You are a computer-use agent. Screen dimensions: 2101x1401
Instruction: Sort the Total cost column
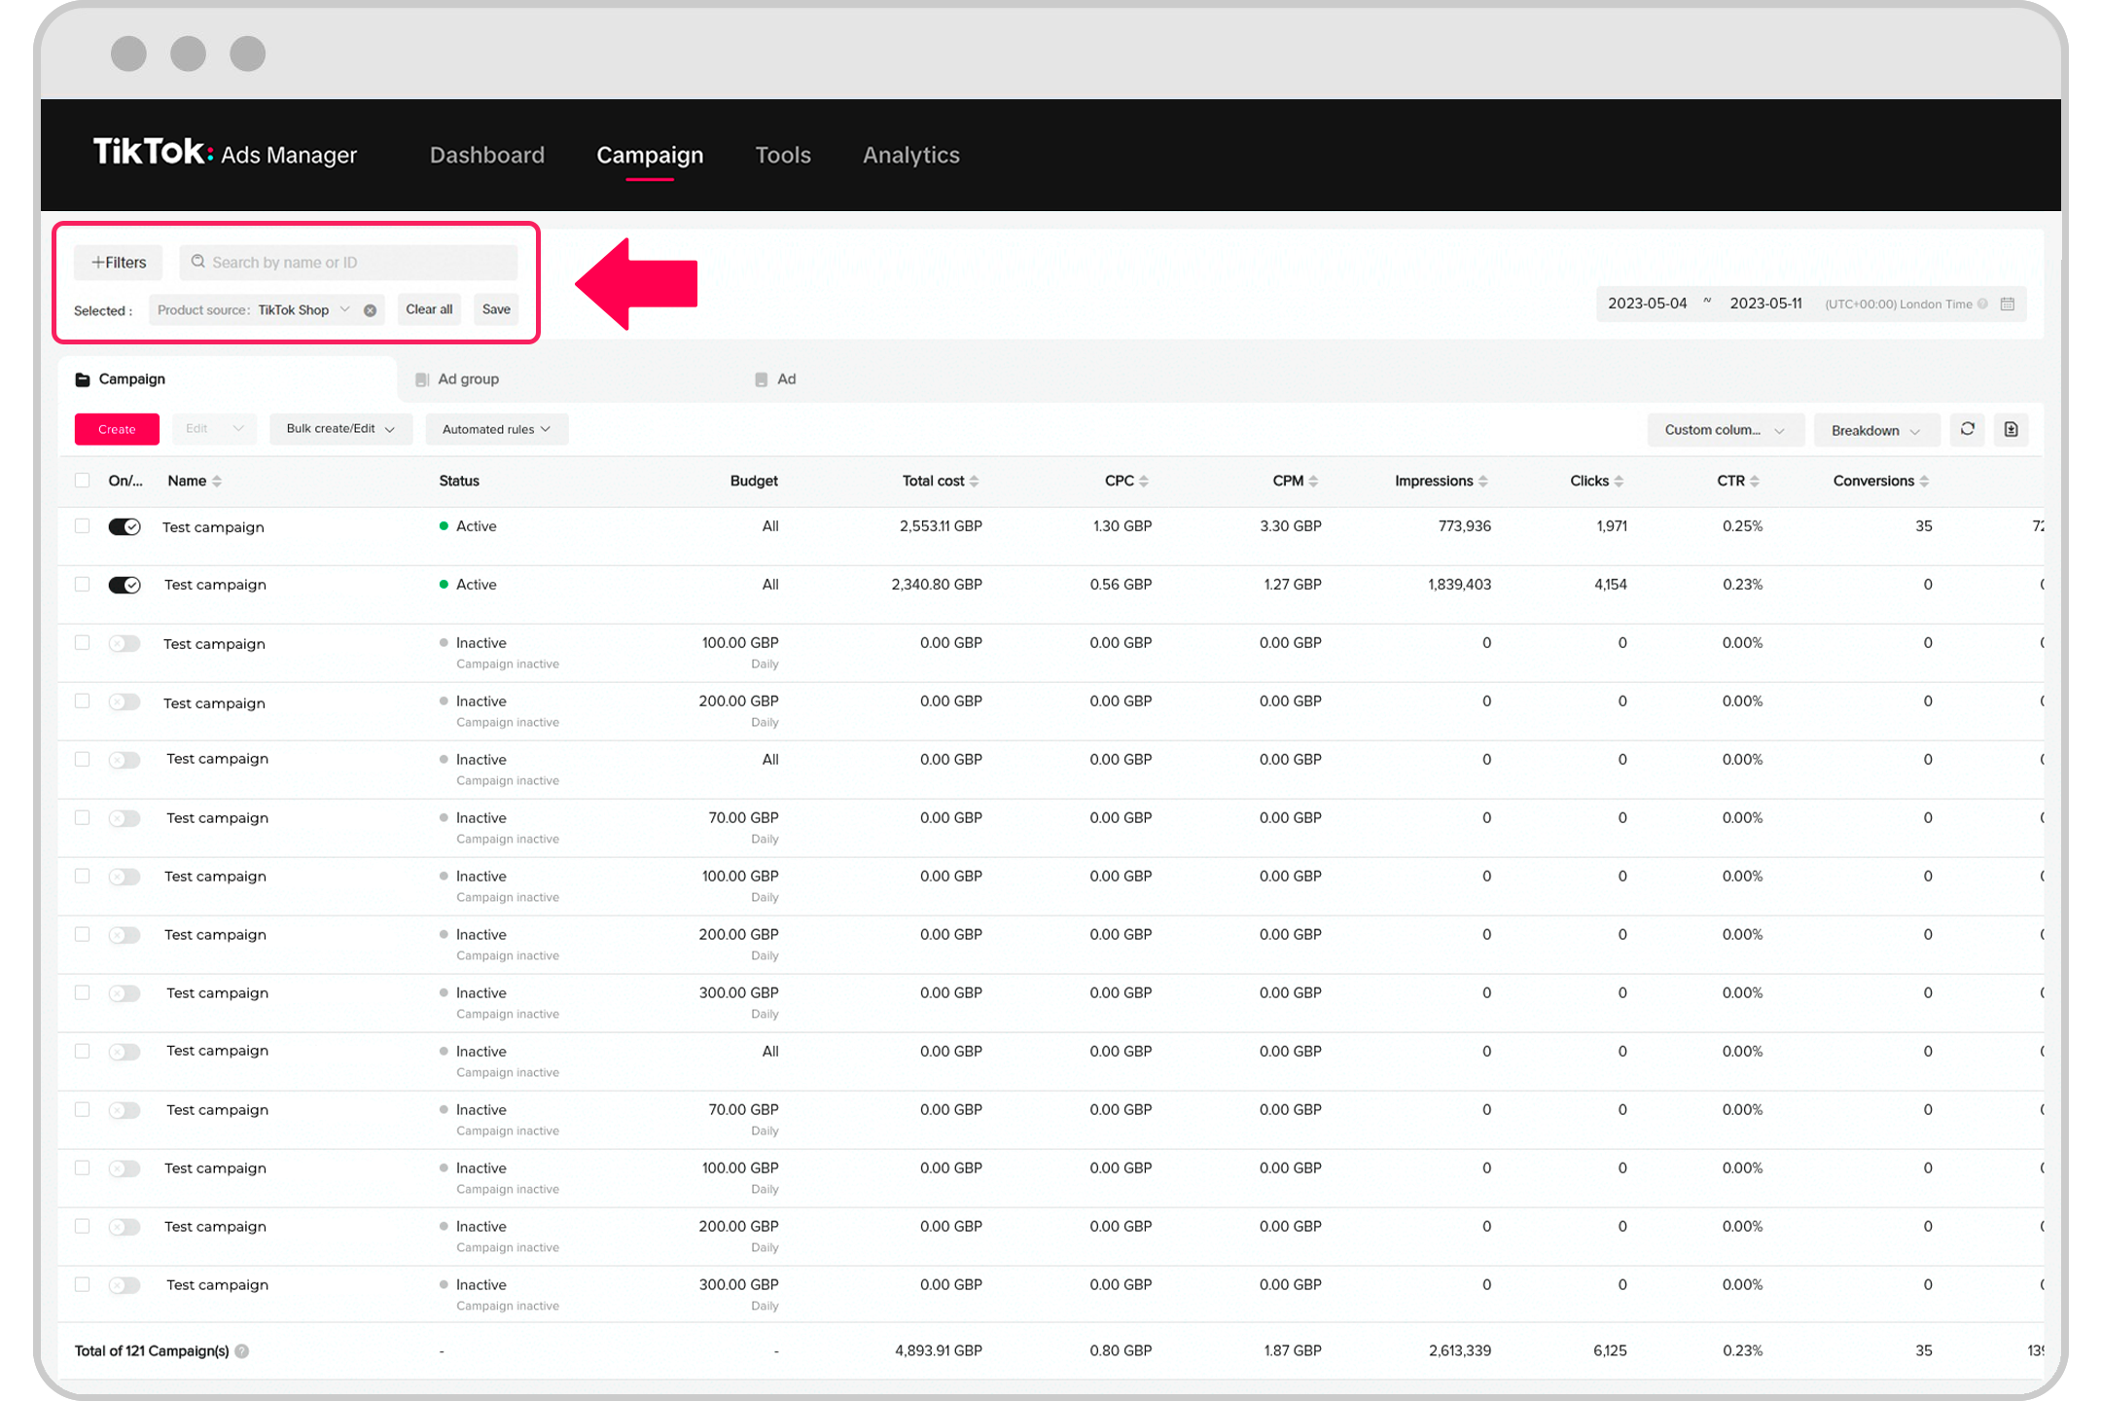coord(974,481)
